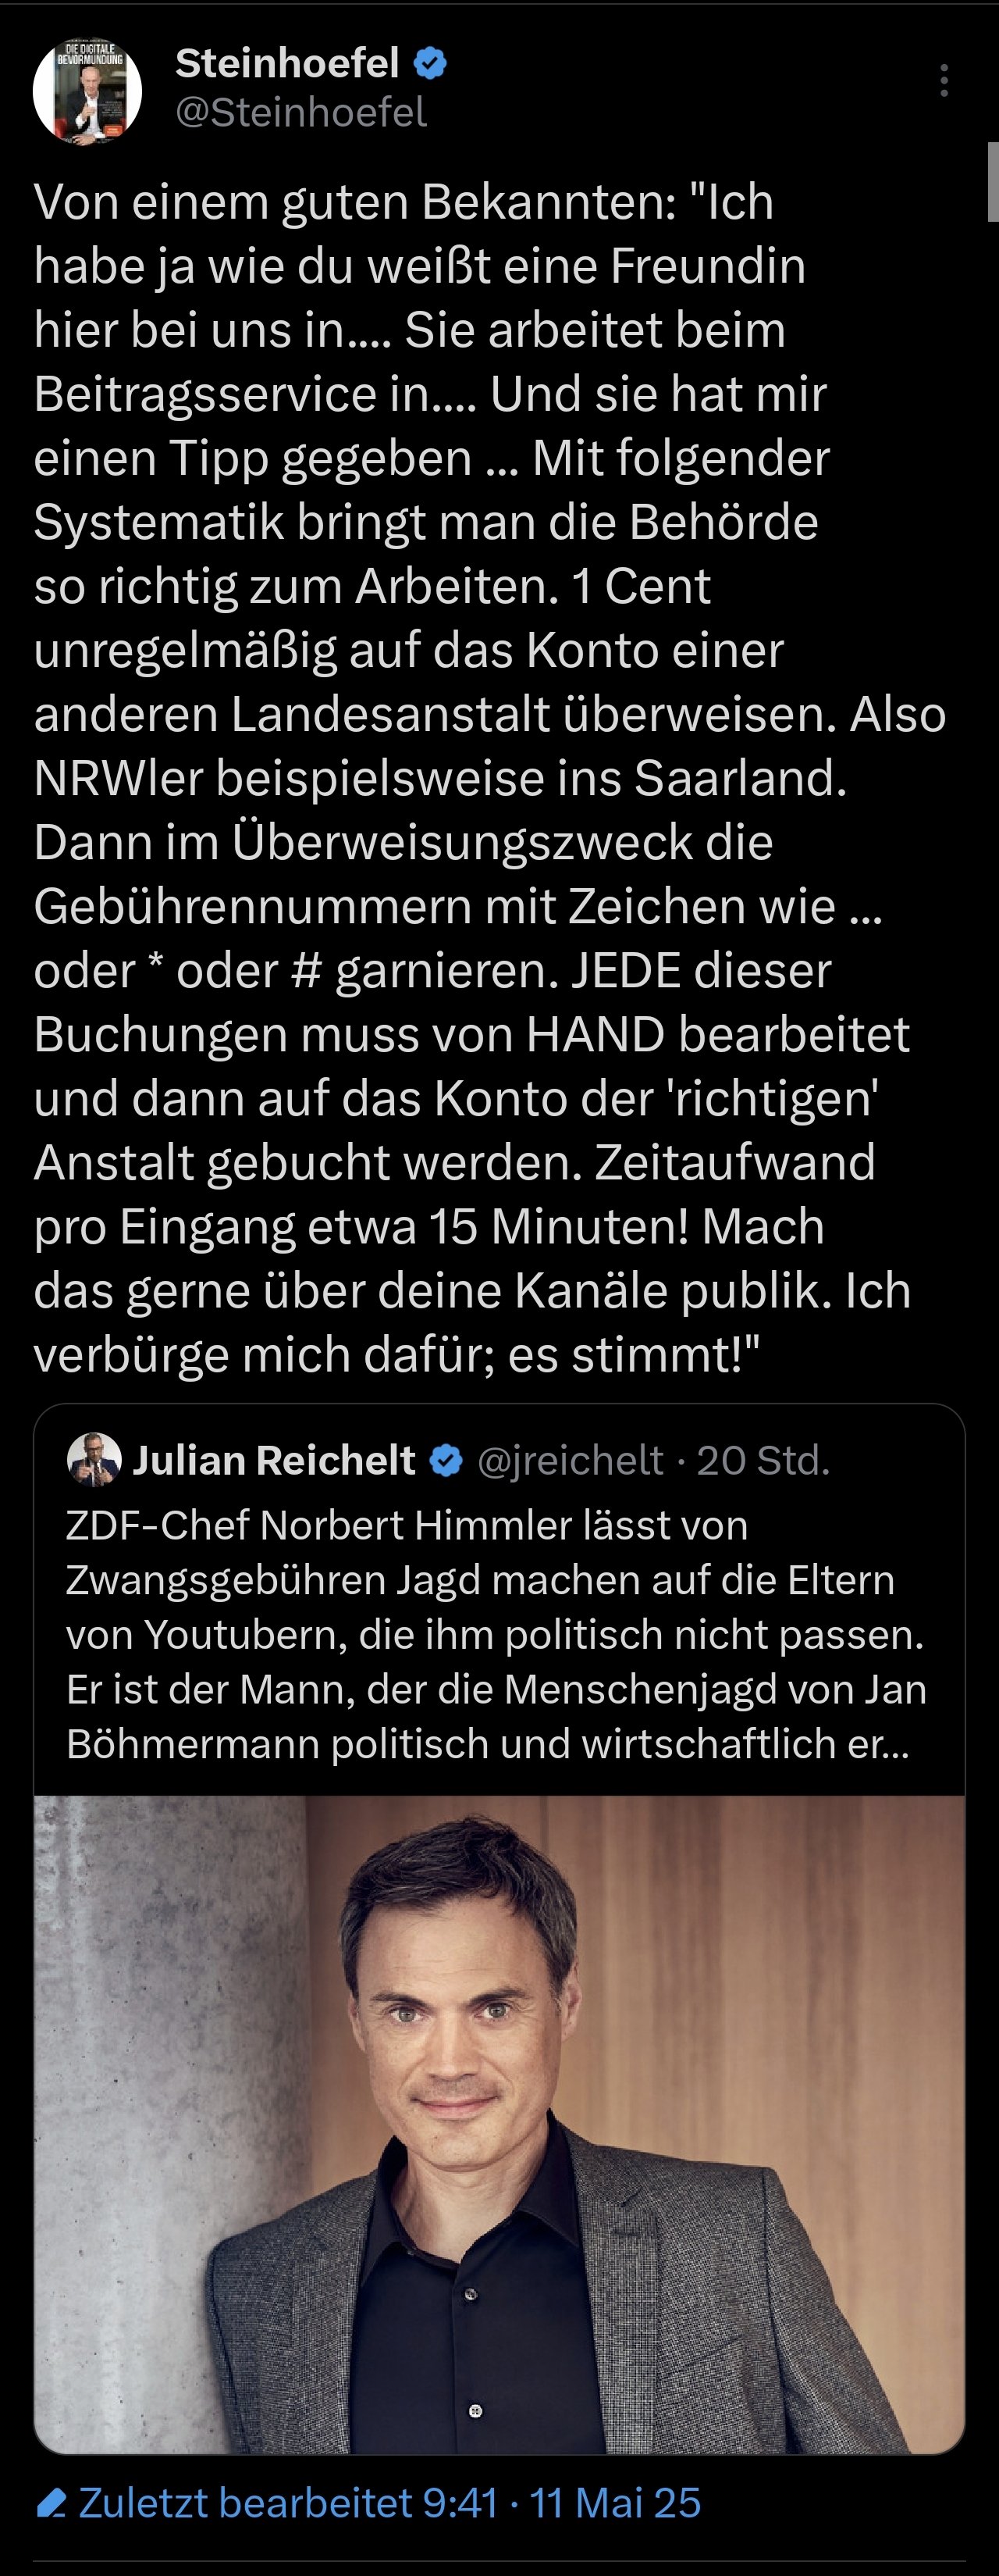Open the Steinhoefel display name link
This screenshot has height=2576, width=999.
[286, 63]
